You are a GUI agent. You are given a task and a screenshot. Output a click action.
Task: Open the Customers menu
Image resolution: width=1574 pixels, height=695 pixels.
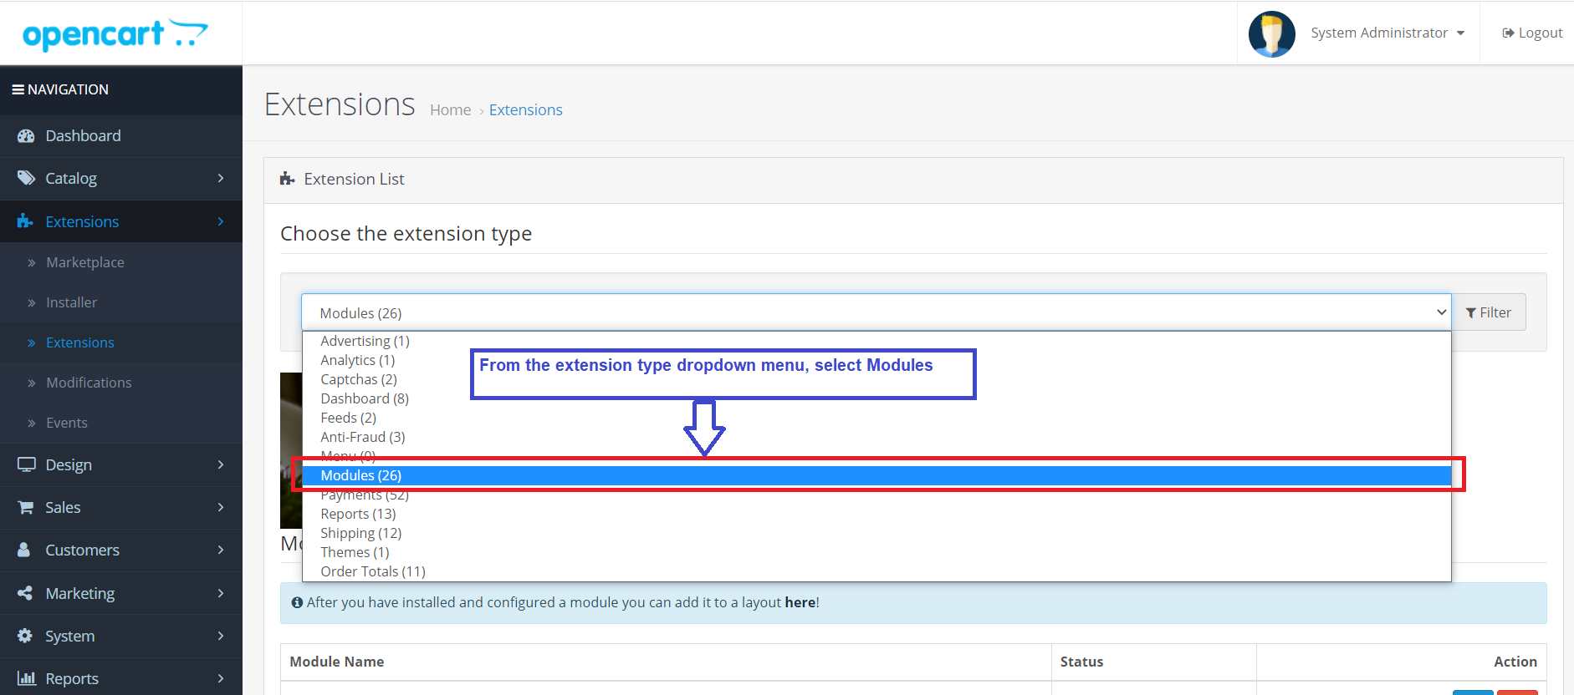click(121, 550)
